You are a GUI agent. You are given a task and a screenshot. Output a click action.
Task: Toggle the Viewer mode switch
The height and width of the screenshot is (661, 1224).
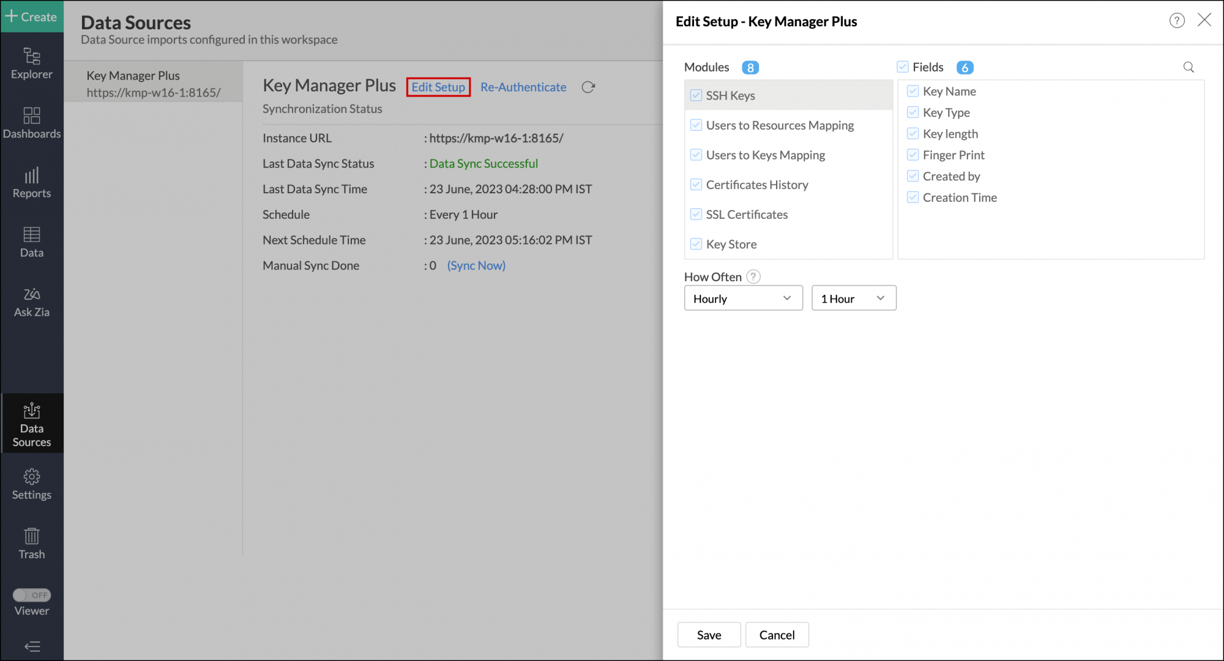[32, 595]
